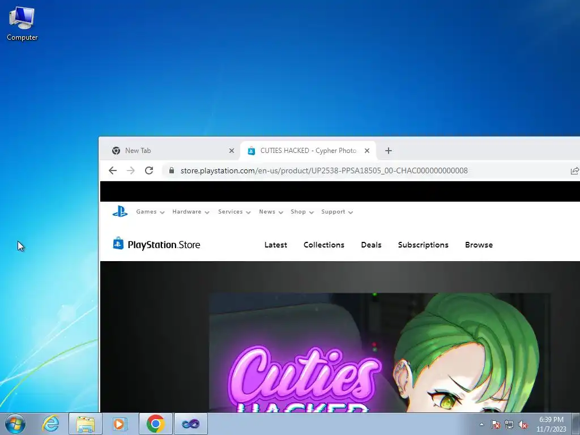
Task: Click the share icon in address bar
Action: pyautogui.click(x=574, y=170)
